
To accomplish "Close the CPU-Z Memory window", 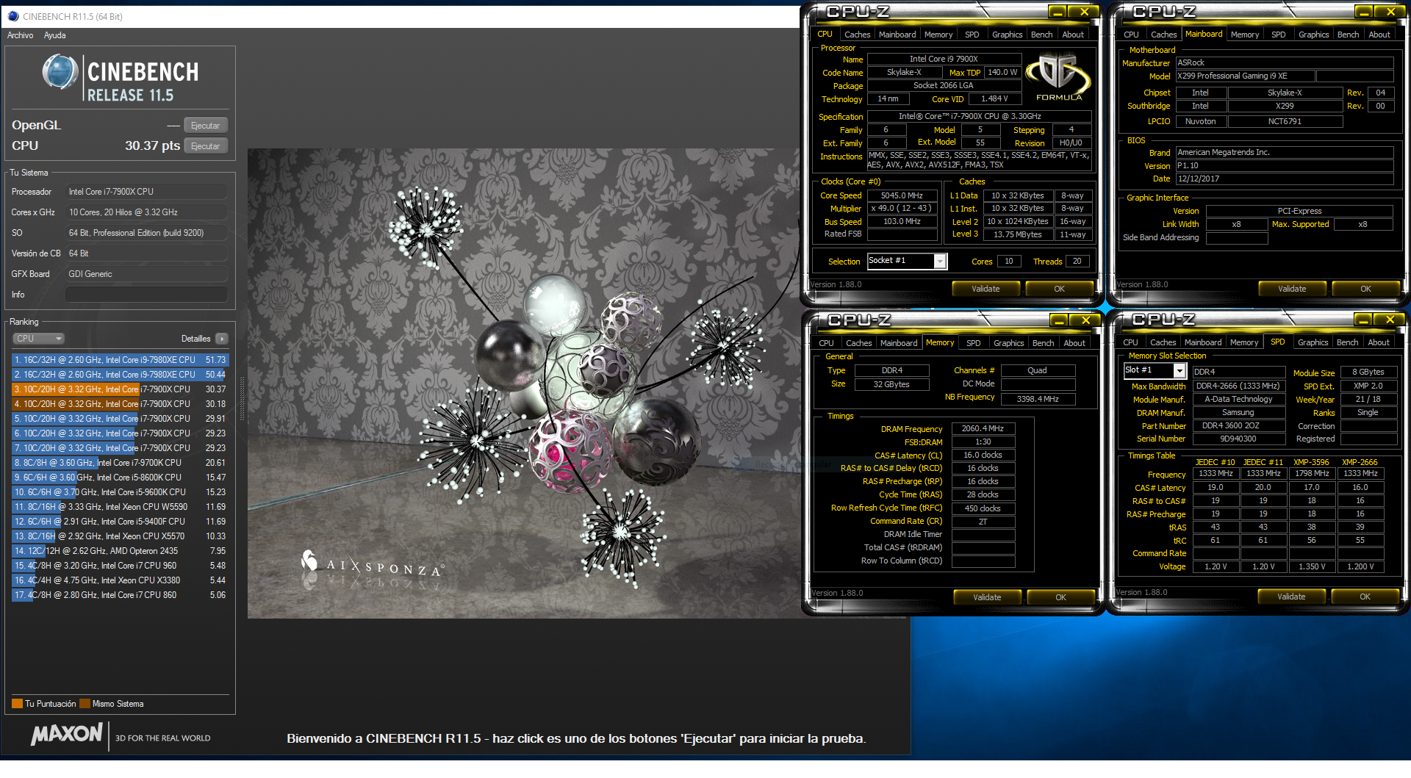I will click(1085, 320).
